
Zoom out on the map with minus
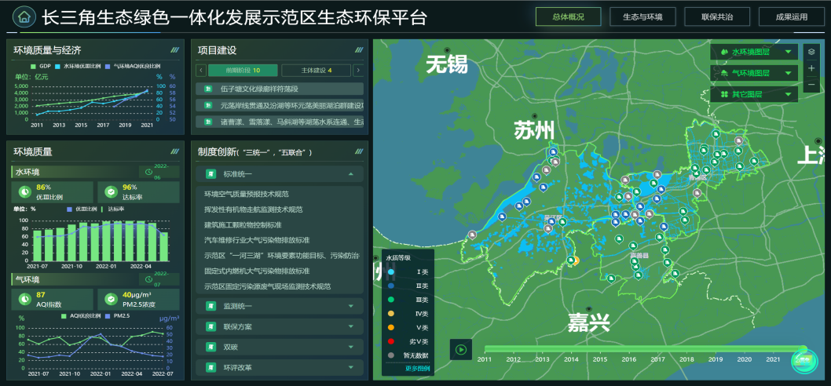(x=811, y=85)
